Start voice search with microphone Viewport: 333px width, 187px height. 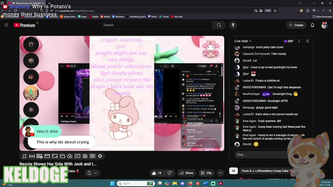(x=233, y=25)
